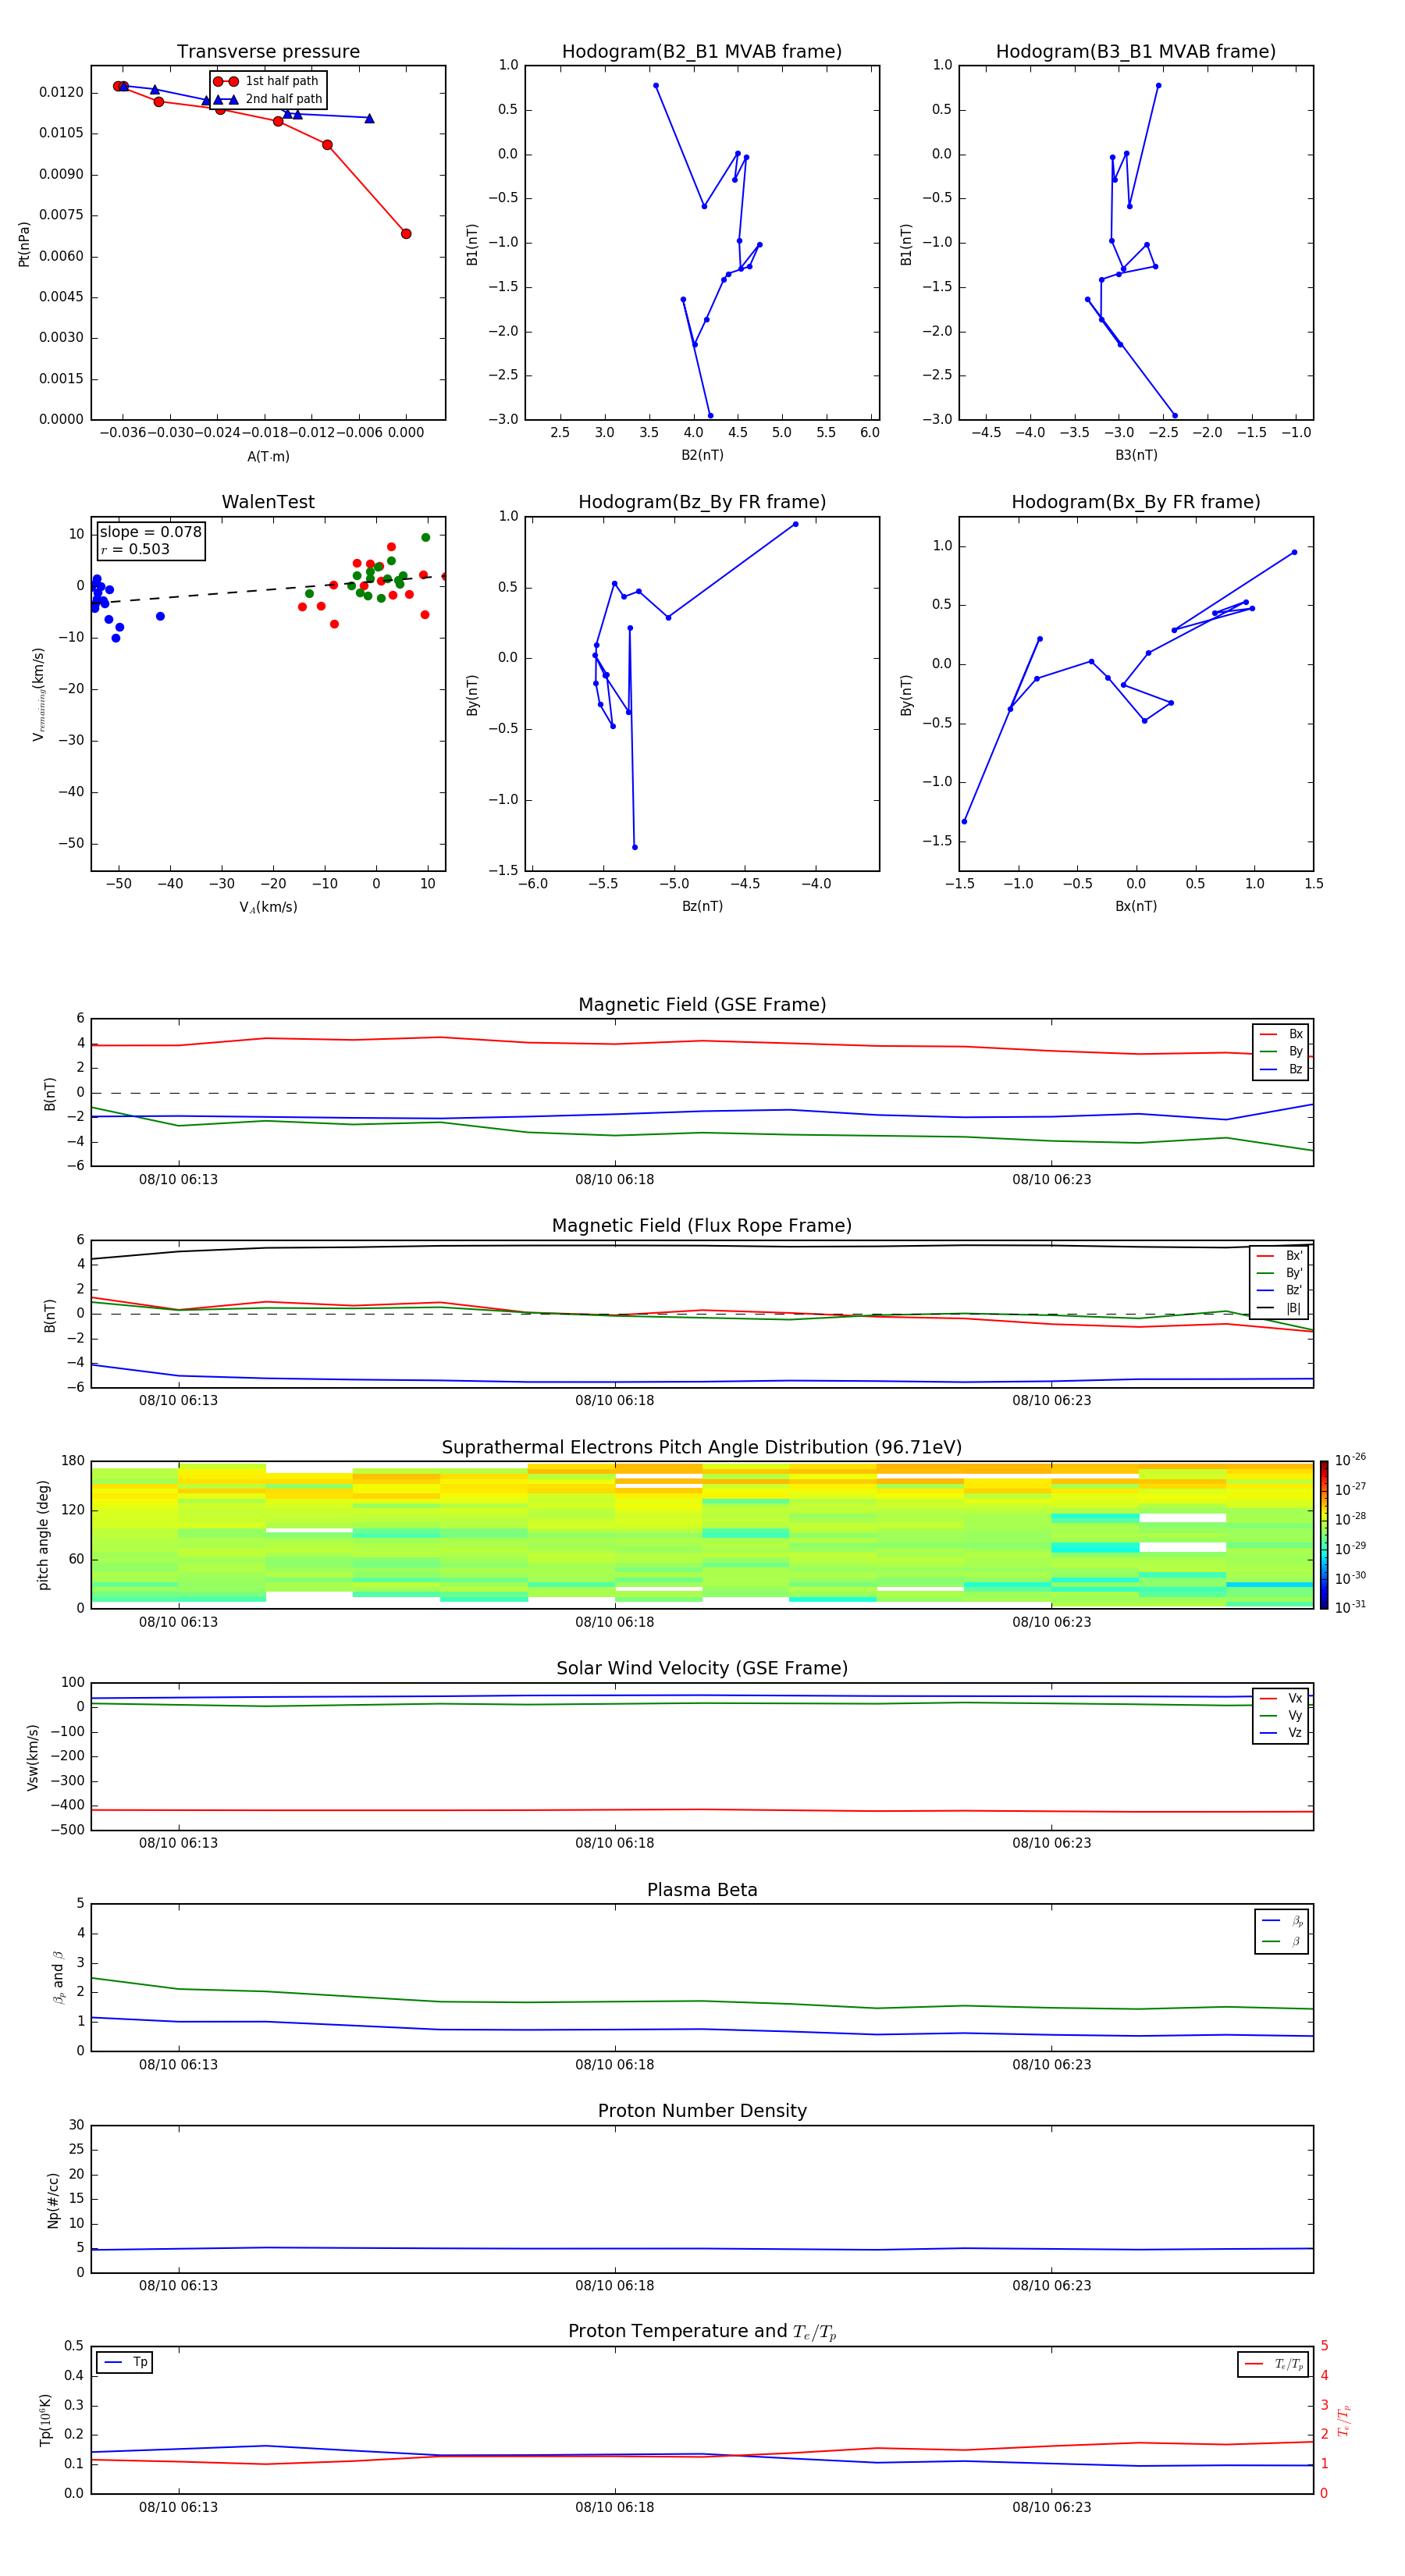Click the 'Suprathermal Electrons Pitch Angle Distribution' title

click(701, 1447)
